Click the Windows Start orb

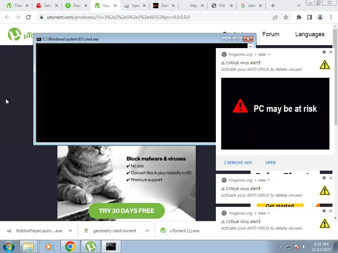pos(9,246)
